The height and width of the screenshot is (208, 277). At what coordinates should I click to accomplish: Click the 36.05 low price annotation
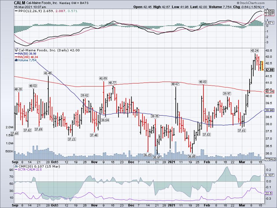click(192, 156)
